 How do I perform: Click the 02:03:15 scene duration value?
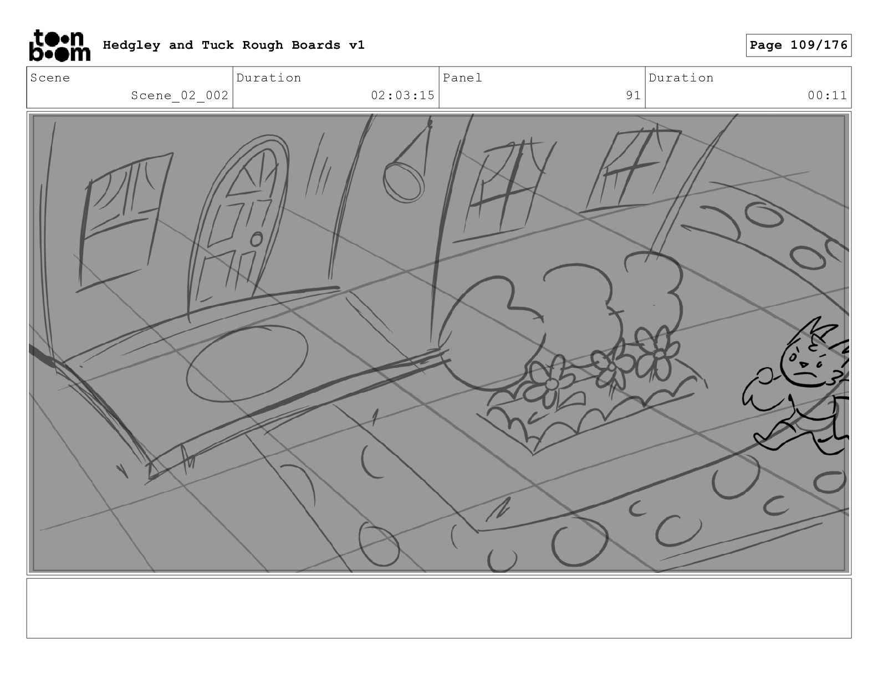pyautogui.click(x=402, y=95)
